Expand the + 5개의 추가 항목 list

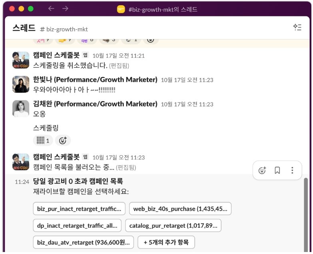pos(166,242)
